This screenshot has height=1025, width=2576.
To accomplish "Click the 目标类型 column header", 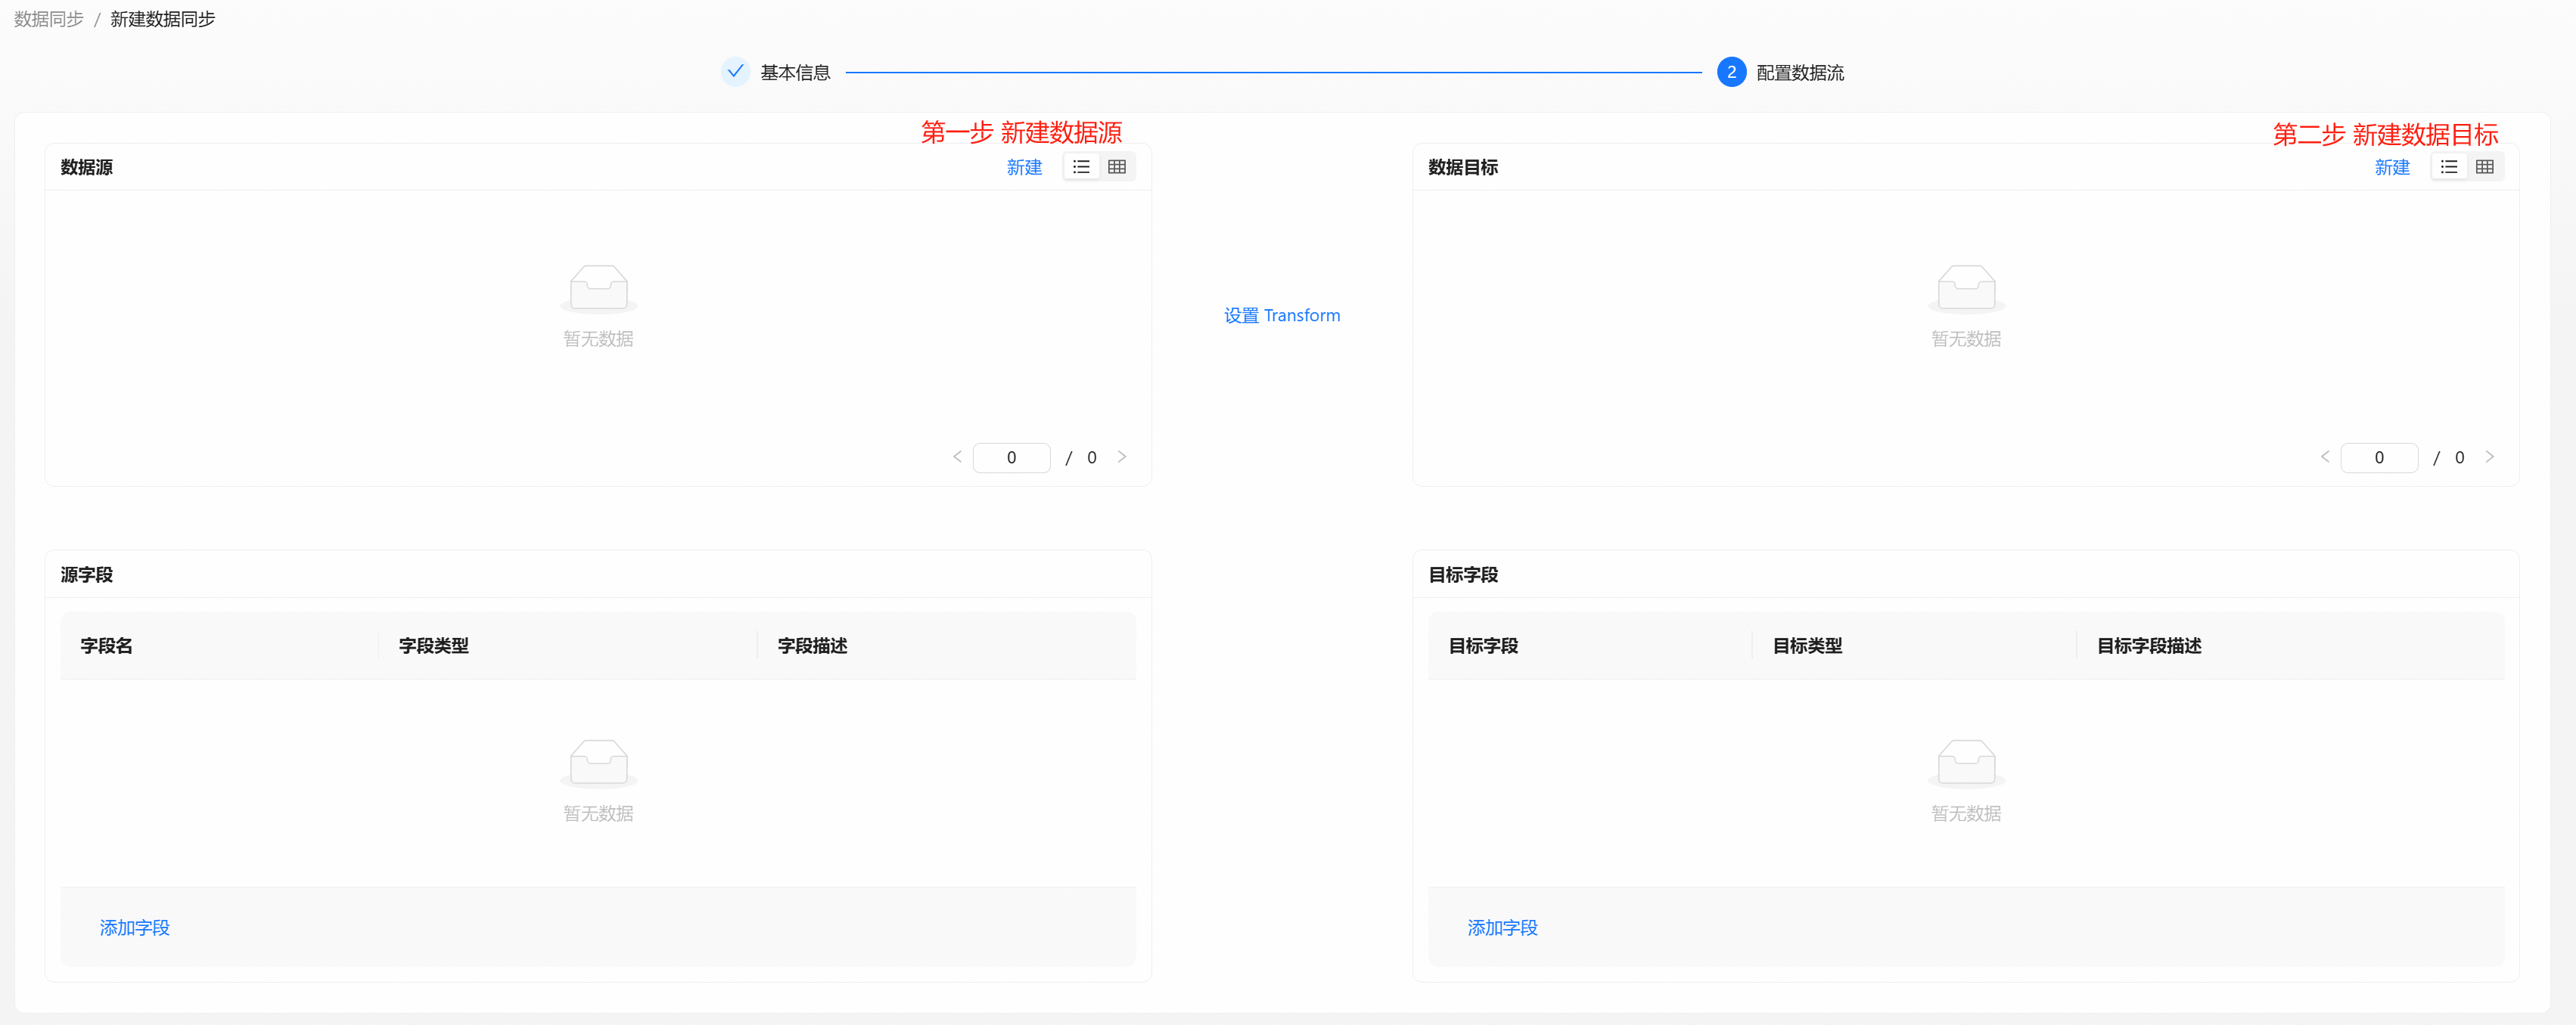I will (x=1807, y=646).
